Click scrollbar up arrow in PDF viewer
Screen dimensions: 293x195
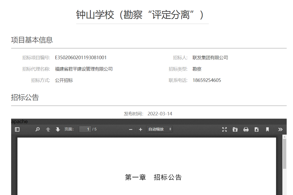[284, 137]
